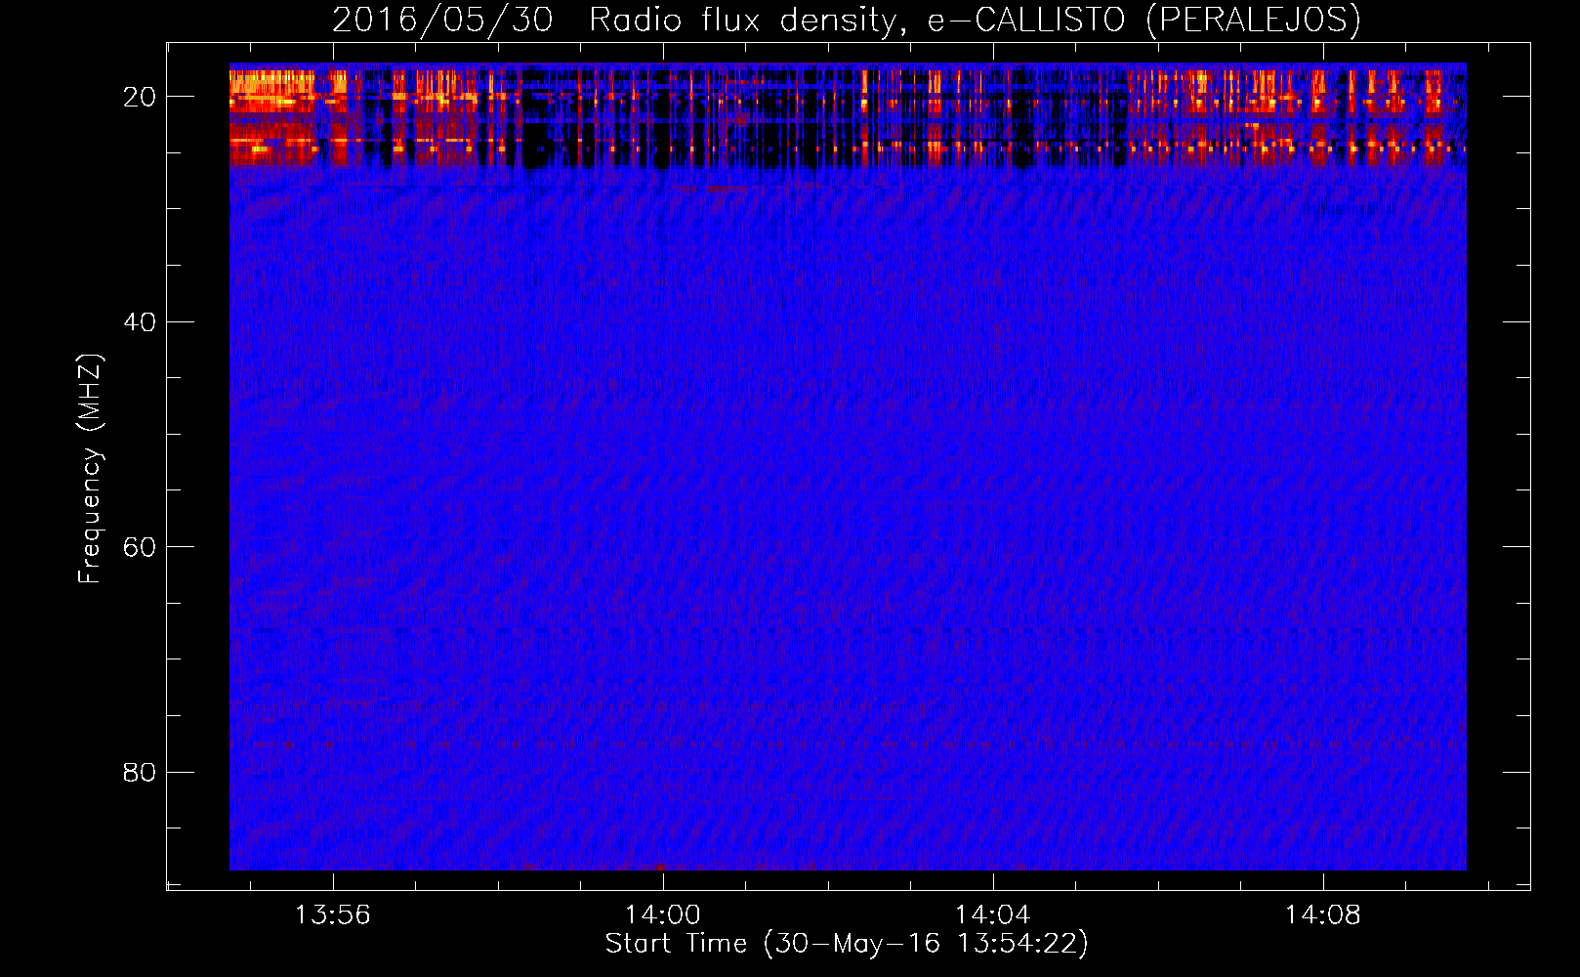Click the time tick label '14:08'

(1322, 914)
